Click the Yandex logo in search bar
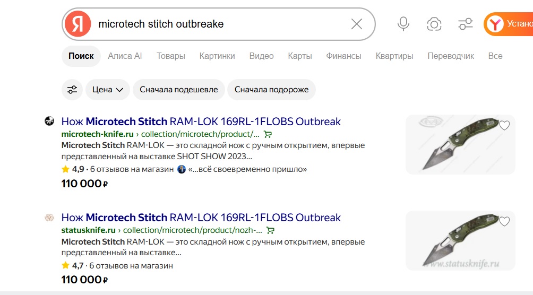 (x=78, y=24)
